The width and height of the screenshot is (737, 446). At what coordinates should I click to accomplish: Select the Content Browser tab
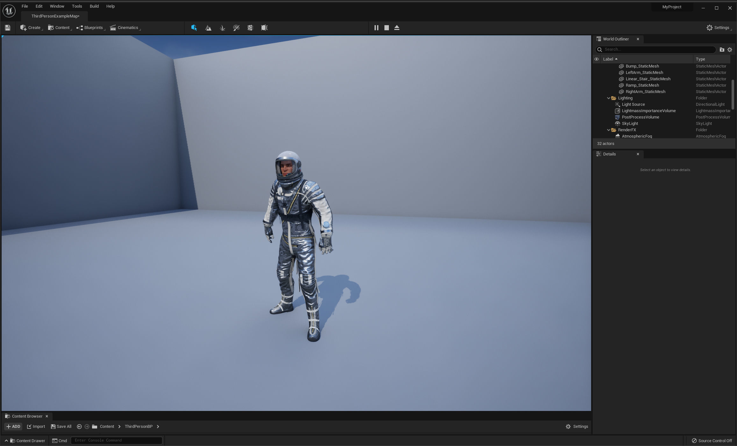tap(27, 416)
